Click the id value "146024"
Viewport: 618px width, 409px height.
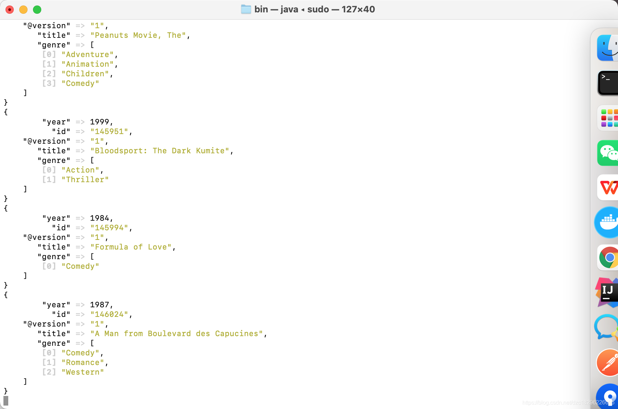point(109,314)
